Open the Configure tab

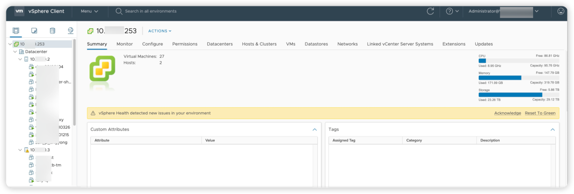click(x=153, y=44)
